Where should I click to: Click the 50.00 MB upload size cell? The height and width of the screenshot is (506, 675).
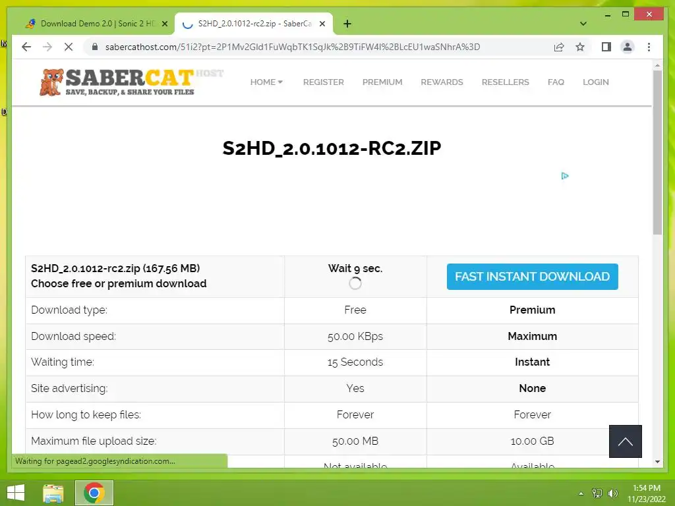(x=355, y=441)
